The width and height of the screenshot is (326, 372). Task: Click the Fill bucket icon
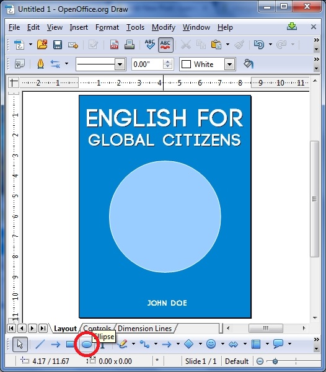249,64
